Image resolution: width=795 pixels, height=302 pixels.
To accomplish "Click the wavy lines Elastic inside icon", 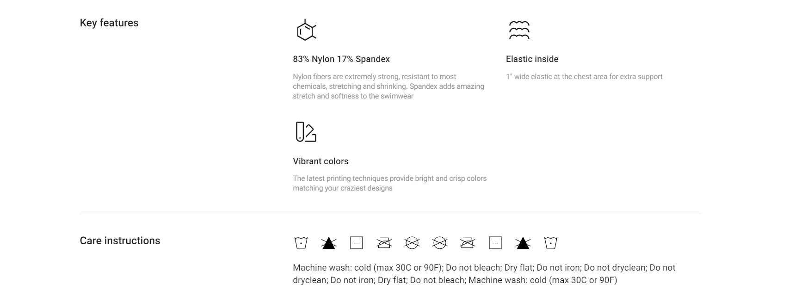I will pyautogui.click(x=519, y=30).
